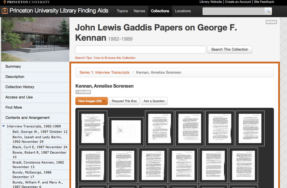Open Bowie, Robert R, 1987 December 10
Screen dimensions: 287x188
click(x=39, y=155)
